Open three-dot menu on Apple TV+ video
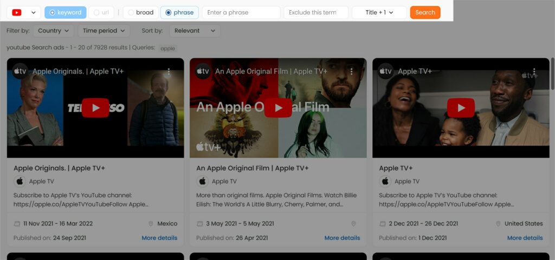555x260 pixels. tap(534, 71)
